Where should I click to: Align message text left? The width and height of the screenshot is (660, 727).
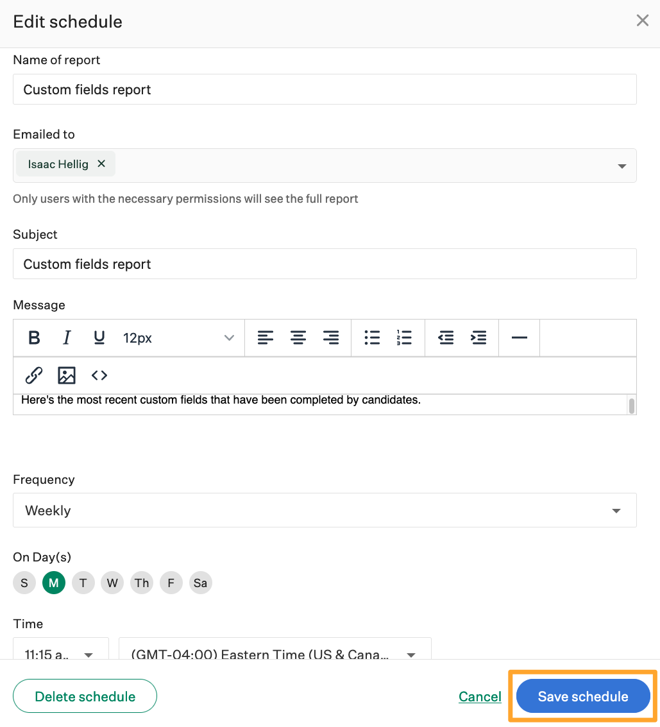[266, 338]
